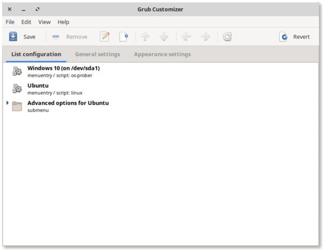Minimize the Grub Customizer window
323x250 pixels.
pyautogui.click(x=24, y=10)
